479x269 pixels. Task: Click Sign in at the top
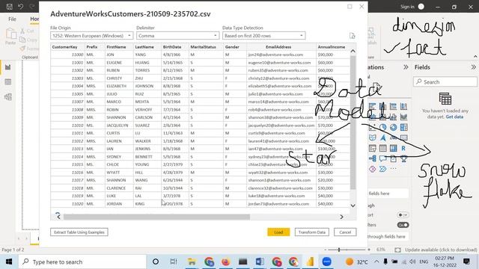[x=407, y=7]
